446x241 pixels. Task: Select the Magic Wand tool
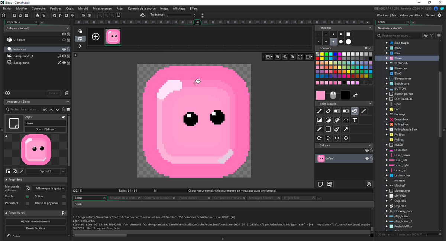tap(346, 129)
